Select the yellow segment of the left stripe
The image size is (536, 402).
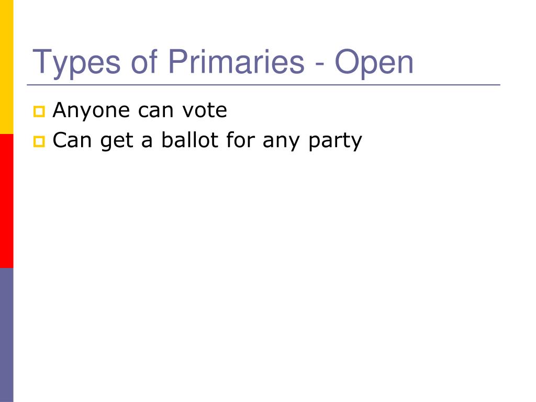coord(6,66)
